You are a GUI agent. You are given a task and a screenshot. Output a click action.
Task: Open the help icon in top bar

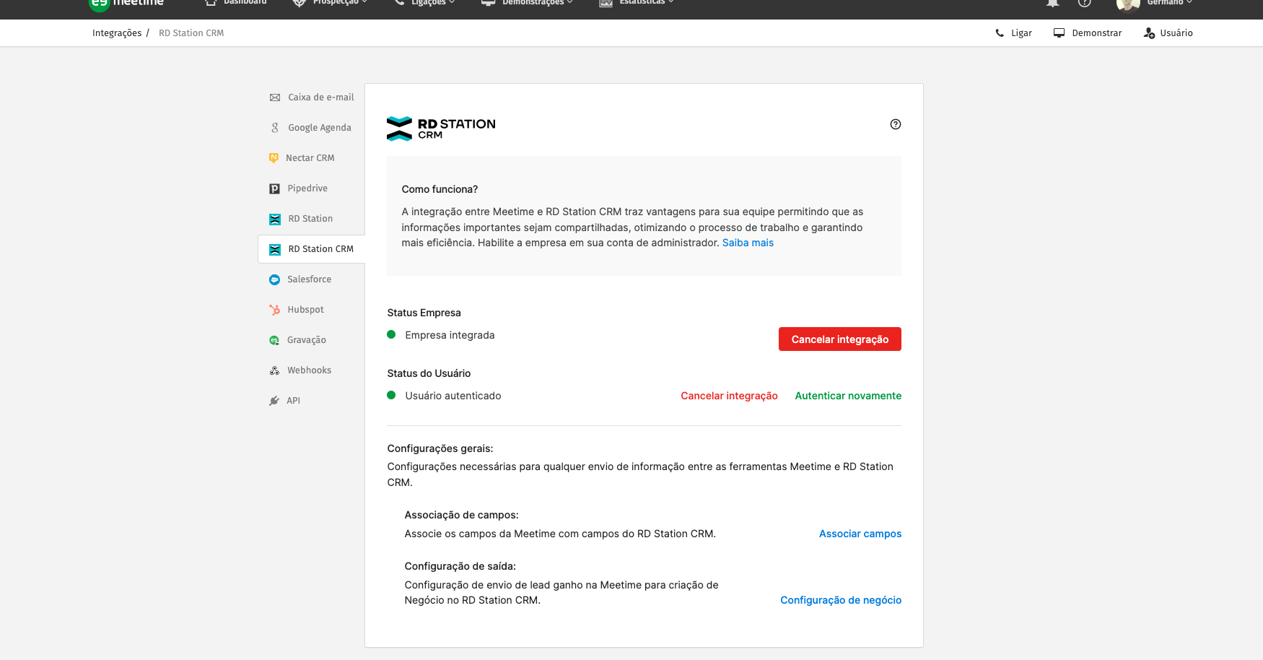[x=1084, y=2]
